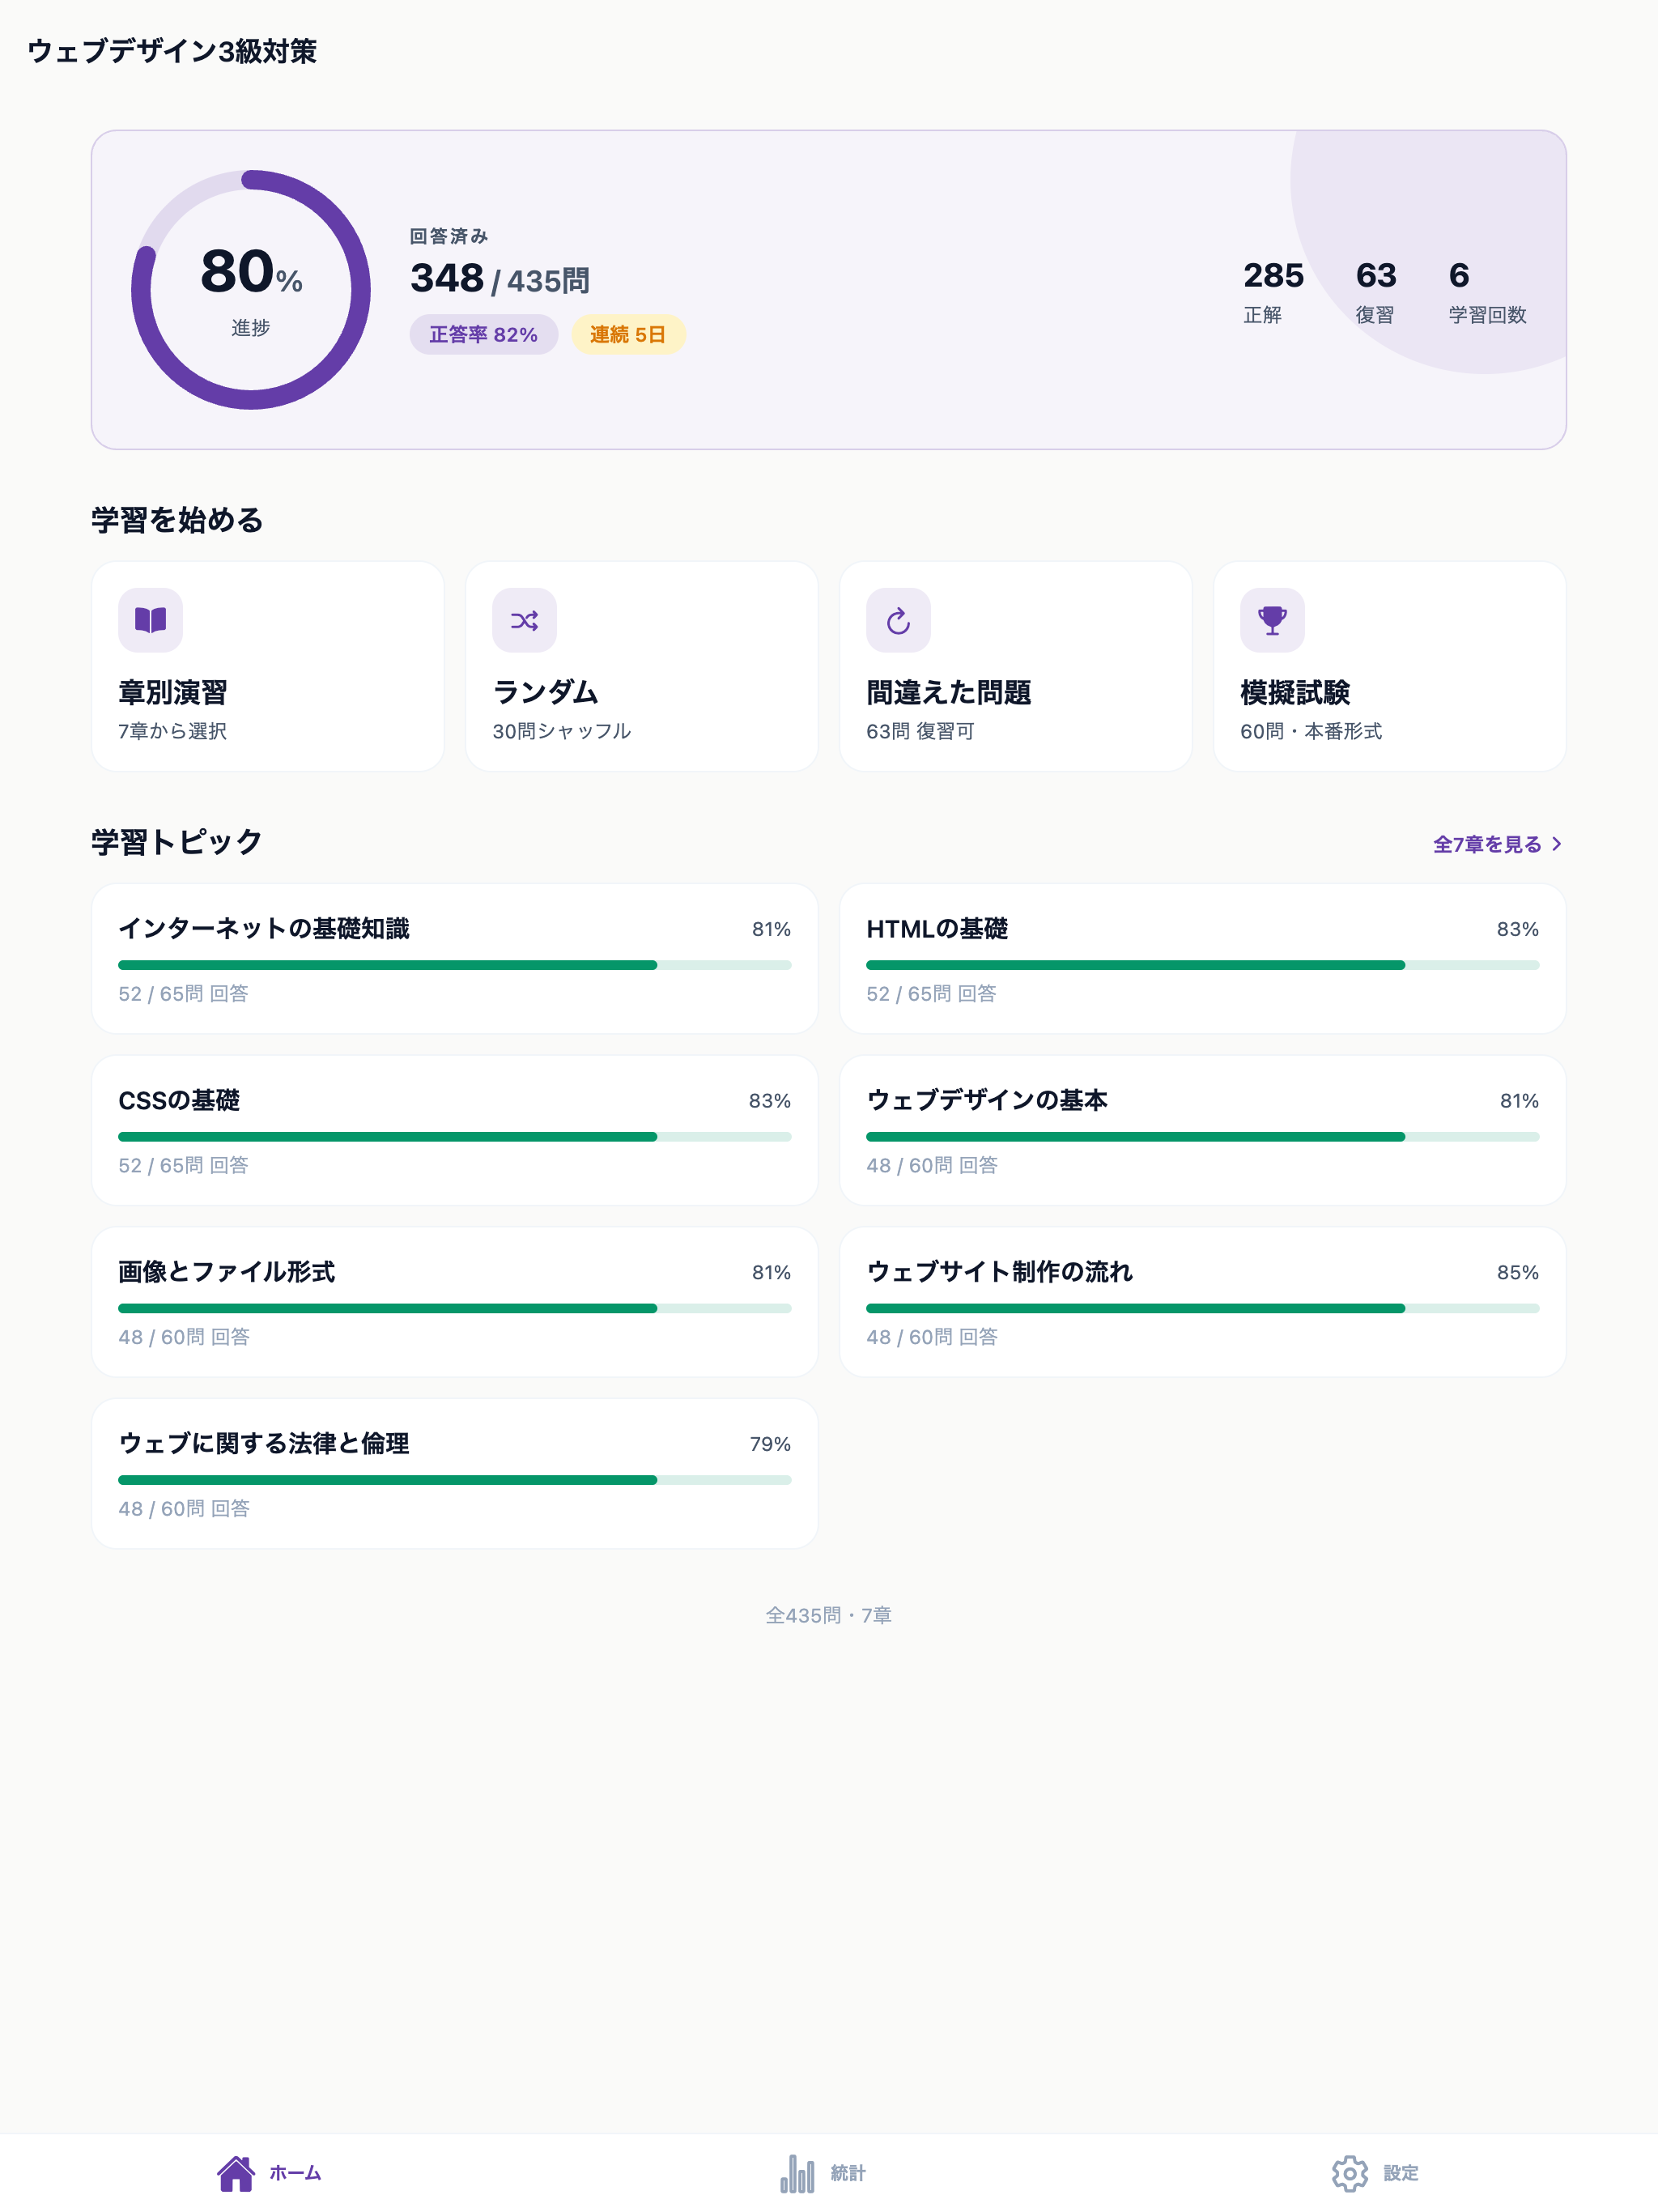Click the ウェブデザイン3級対策 title
The width and height of the screenshot is (1658, 2212).
click(172, 51)
